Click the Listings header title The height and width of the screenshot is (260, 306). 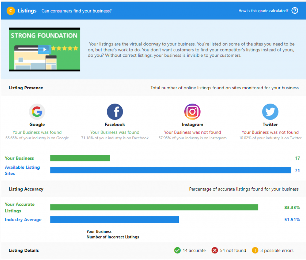pos(27,11)
